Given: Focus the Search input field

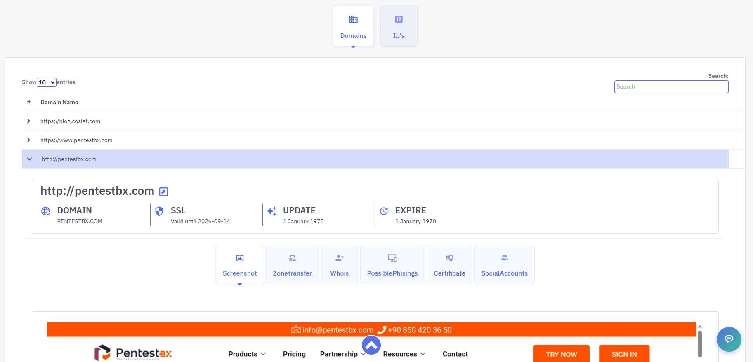Looking at the screenshot, I should click(671, 86).
